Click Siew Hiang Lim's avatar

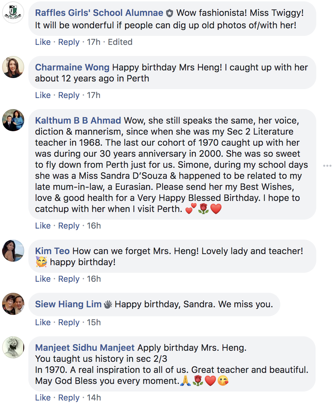click(13, 304)
